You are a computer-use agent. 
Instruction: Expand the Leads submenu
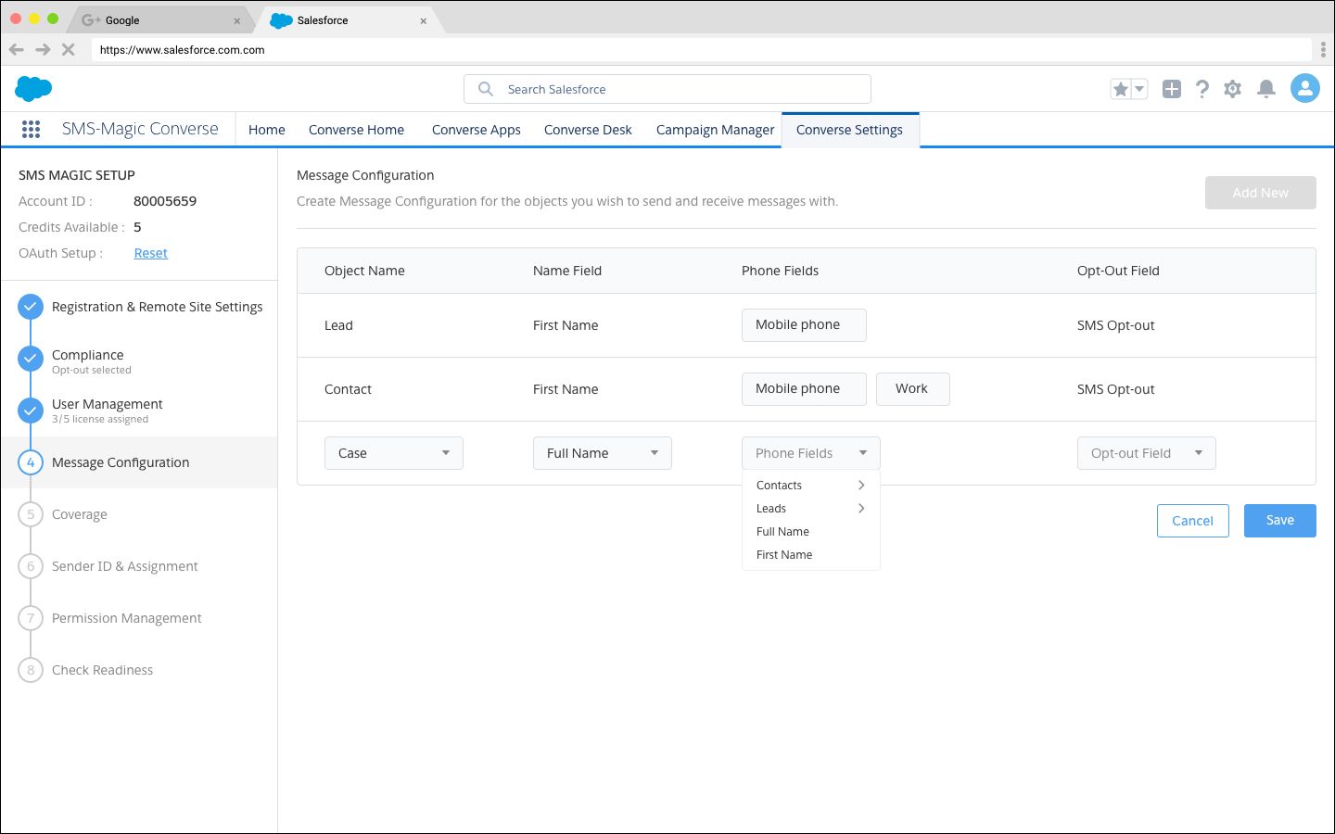point(811,509)
